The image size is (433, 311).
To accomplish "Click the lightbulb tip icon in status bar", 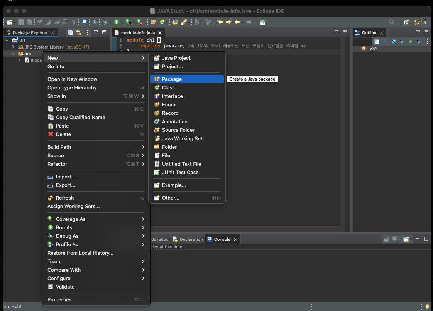I will click(428, 307).
